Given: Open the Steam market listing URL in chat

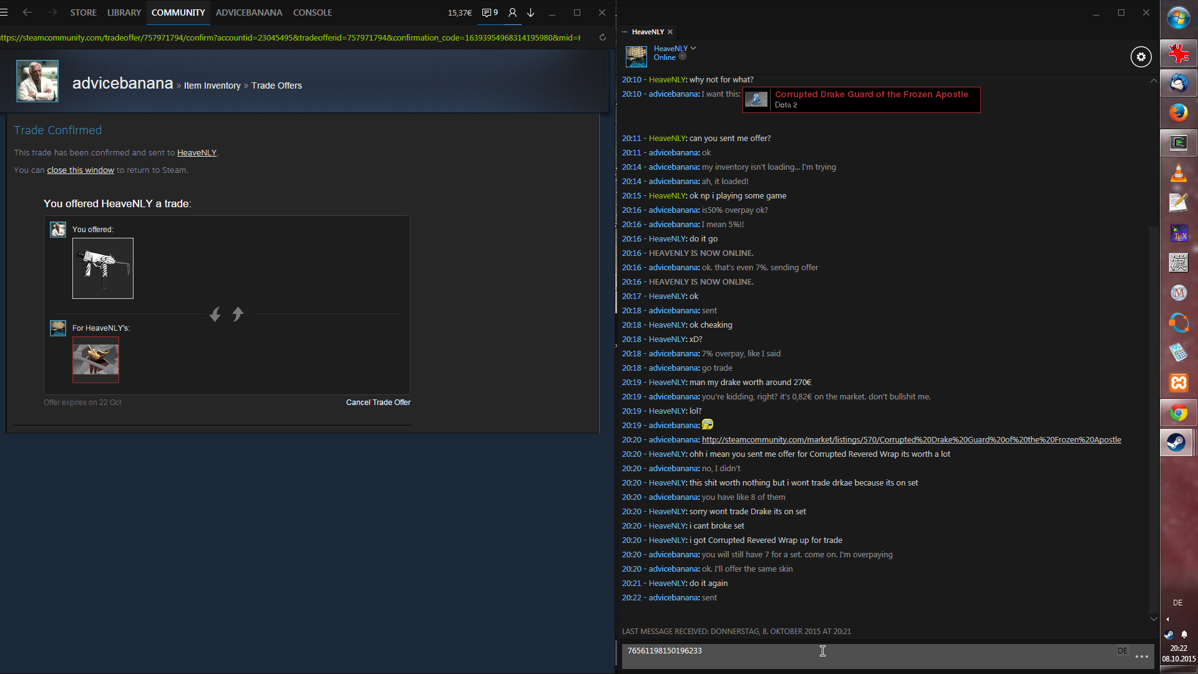Looking at the screenshot, I should tap(911, 440).
